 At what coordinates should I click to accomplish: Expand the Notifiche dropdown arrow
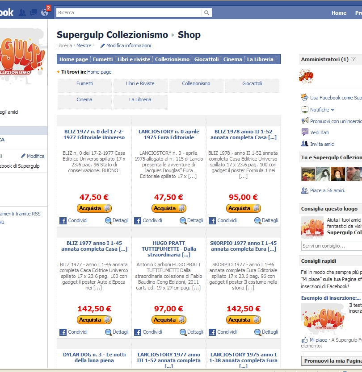coord(333,110)
